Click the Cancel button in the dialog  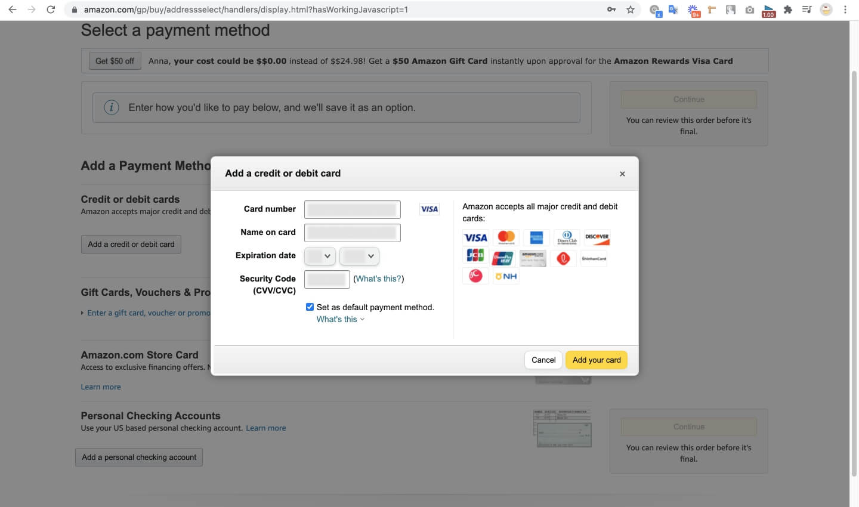click(543, 360)
